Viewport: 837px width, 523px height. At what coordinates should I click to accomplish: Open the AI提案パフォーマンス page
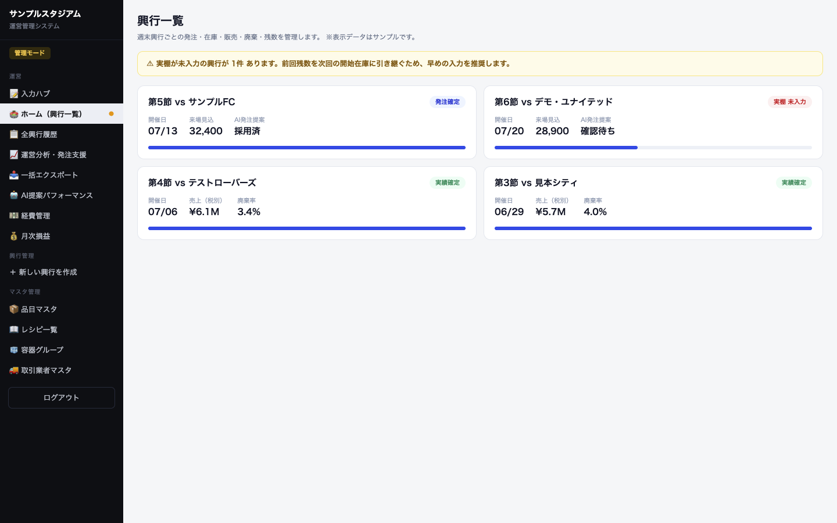(62, 195)
